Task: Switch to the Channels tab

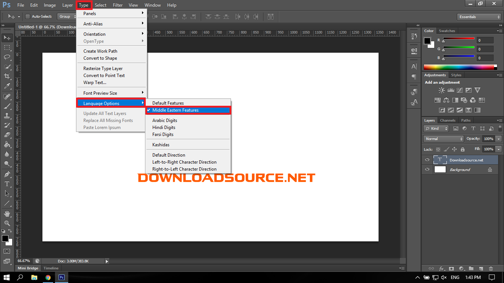Action: coord(448,120)
